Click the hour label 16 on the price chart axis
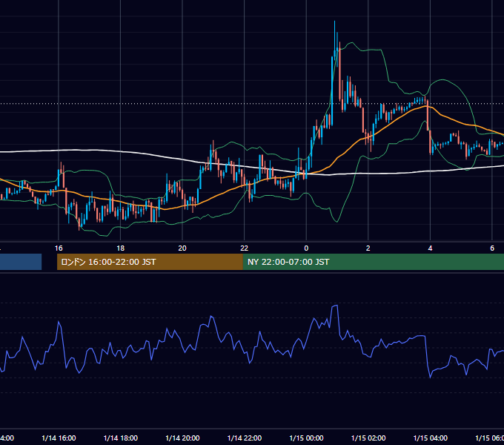The image size is (504, 445). click(x=59, y=248)
